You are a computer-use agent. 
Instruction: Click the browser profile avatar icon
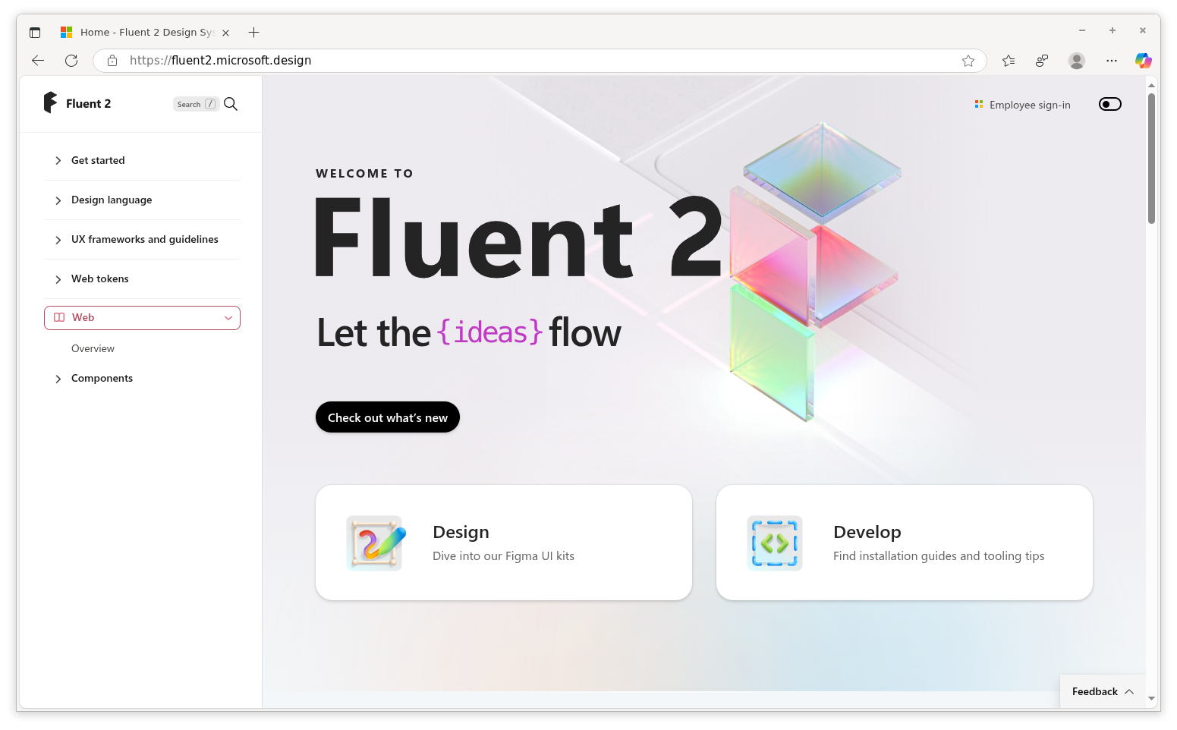[1076, 61]
